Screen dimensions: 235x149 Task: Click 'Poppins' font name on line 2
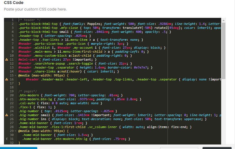click(x=94, y=24)
